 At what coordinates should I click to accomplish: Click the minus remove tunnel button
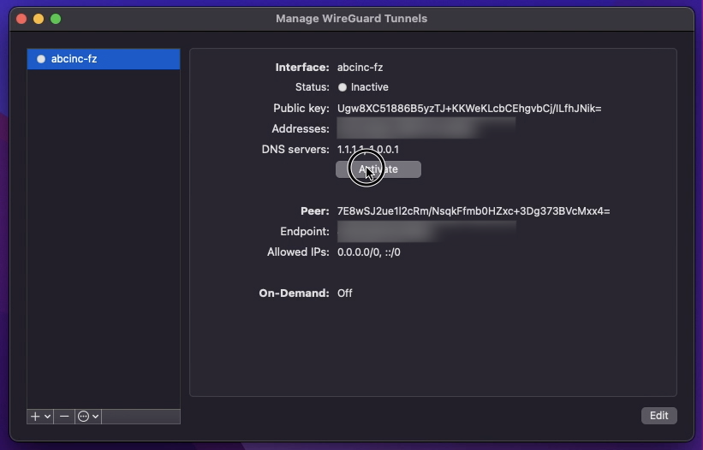64,417
